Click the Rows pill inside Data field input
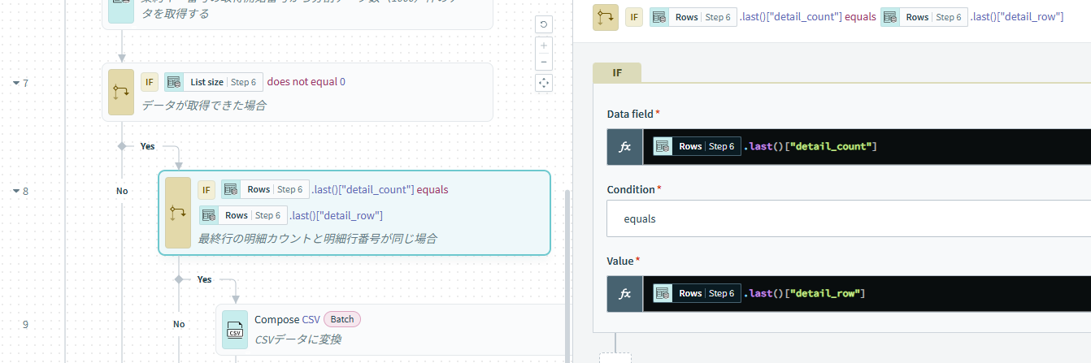The image size is (1091, 363). point(697,146)
